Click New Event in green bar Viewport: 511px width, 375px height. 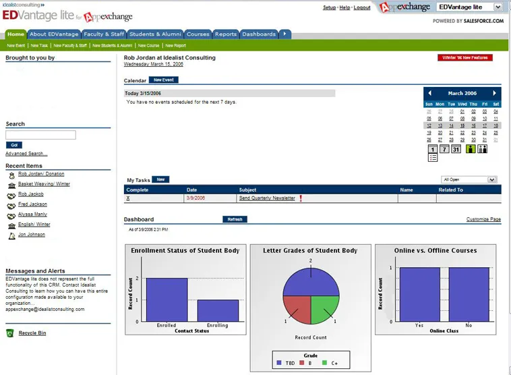(x=16, y=46)
